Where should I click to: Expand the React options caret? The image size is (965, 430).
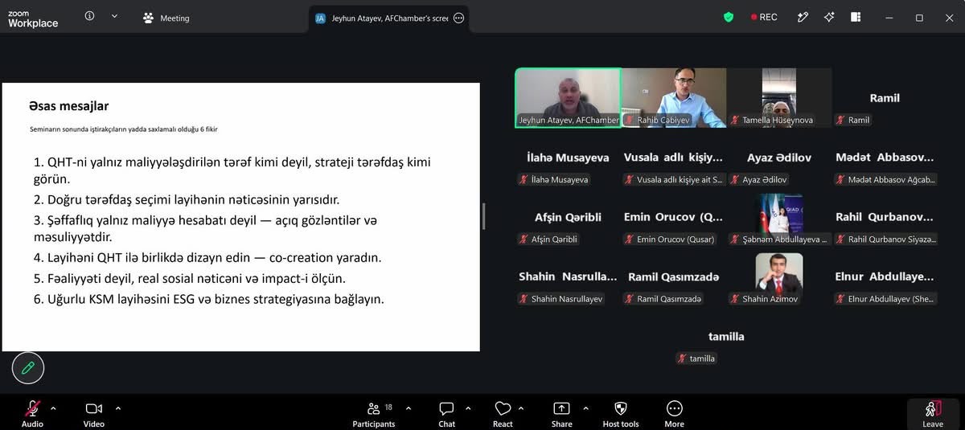[x=521, y=407]
